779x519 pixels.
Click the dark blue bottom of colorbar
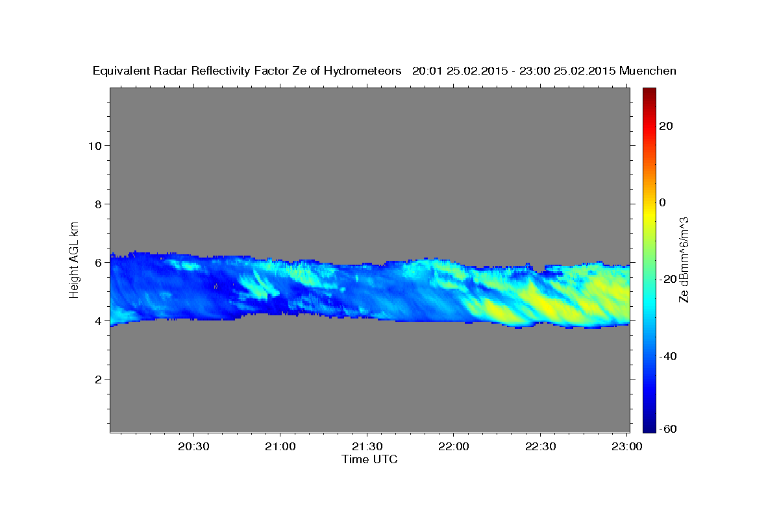click(x=649, y=427)
